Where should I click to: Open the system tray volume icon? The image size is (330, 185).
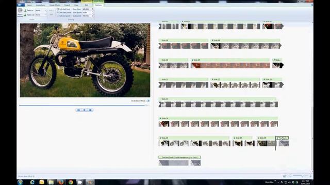tap(289, 182)
